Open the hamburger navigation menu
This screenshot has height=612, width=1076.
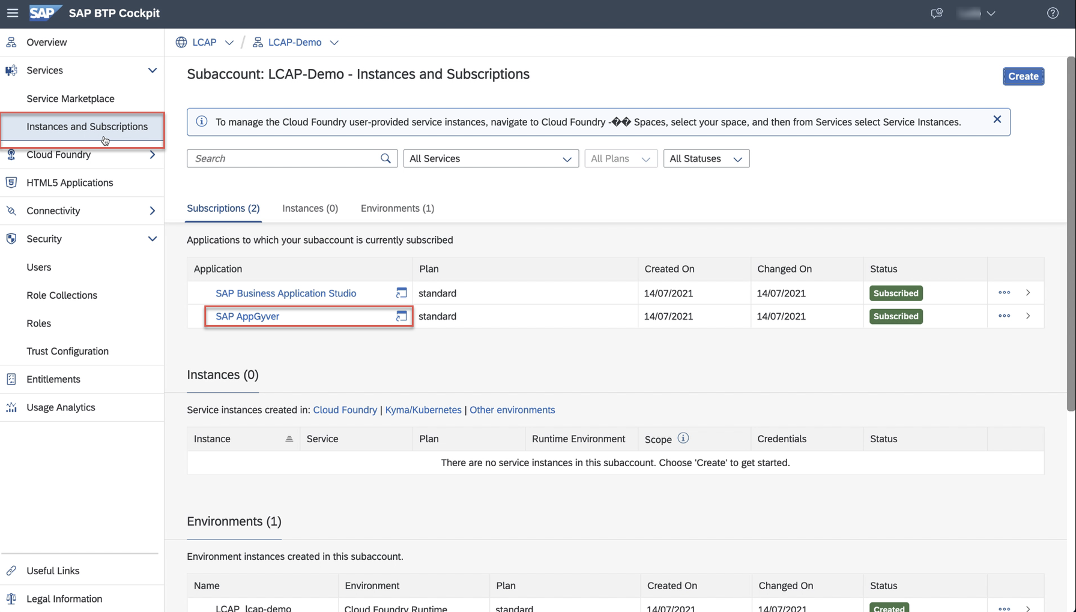pyautogui.click(x=12, y=13)
